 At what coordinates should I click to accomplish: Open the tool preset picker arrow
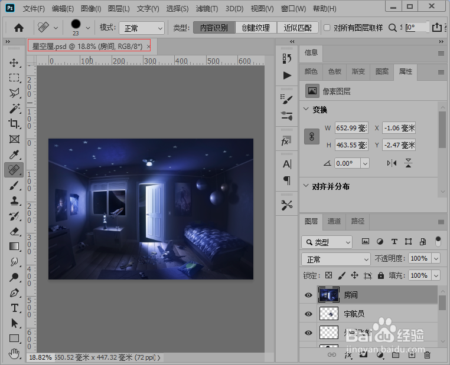(x=56, y=28)
